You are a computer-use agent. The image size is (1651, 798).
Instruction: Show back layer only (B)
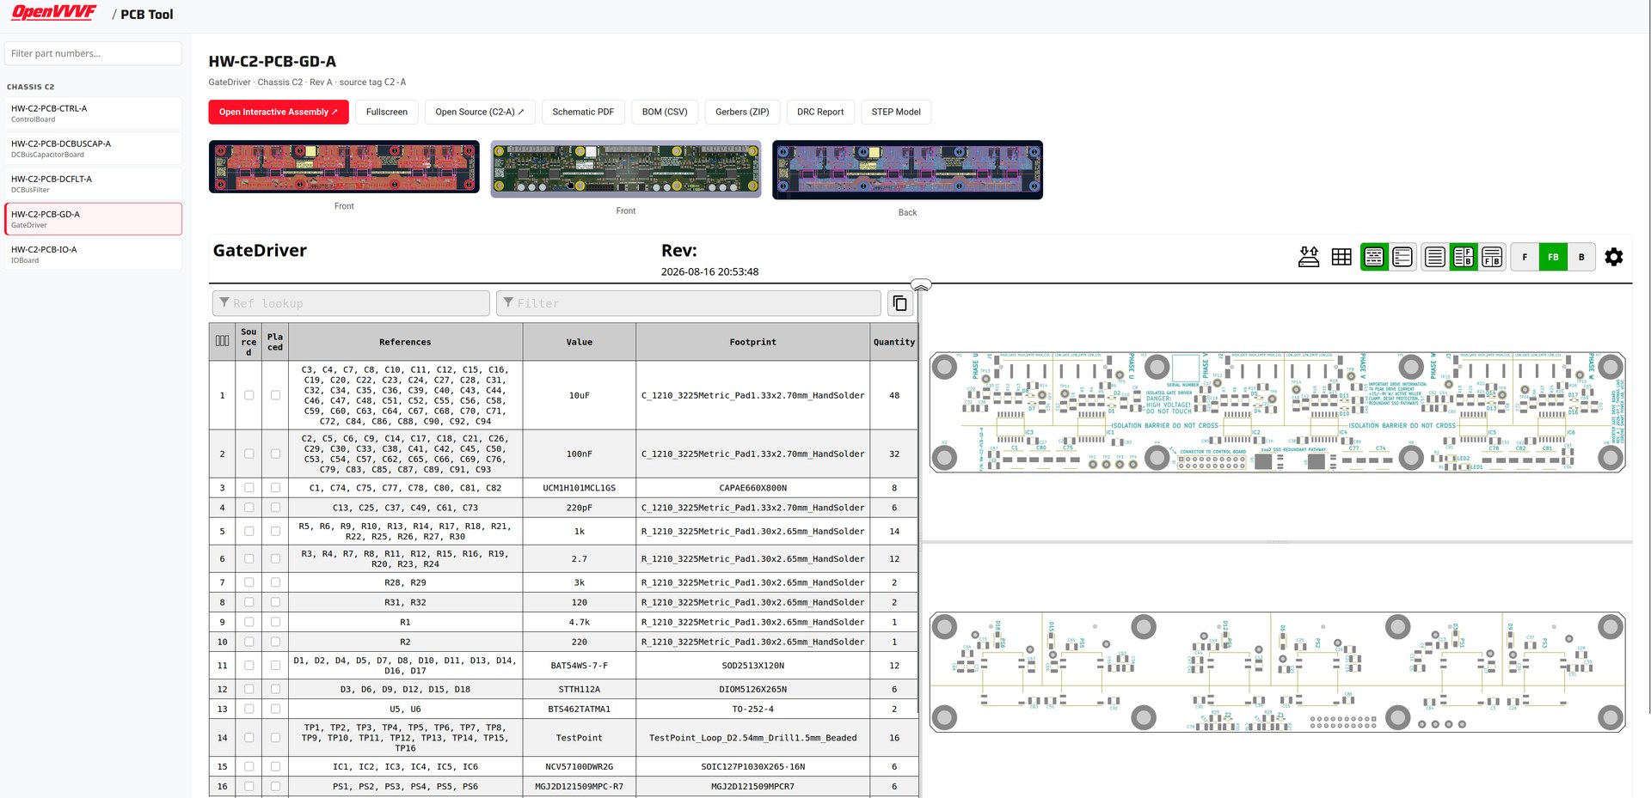tap(1581, 257)
